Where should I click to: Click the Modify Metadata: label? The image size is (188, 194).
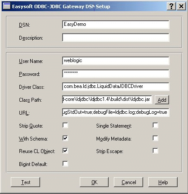(114, 139)
